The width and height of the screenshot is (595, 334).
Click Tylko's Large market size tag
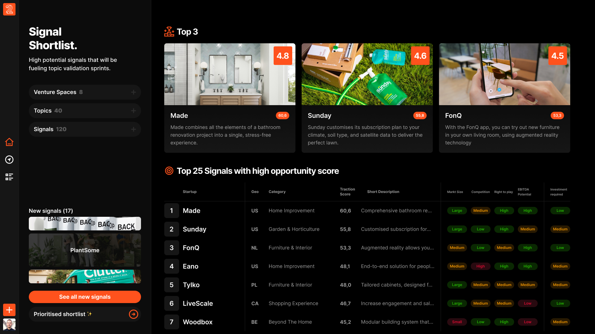pos(457,285)
